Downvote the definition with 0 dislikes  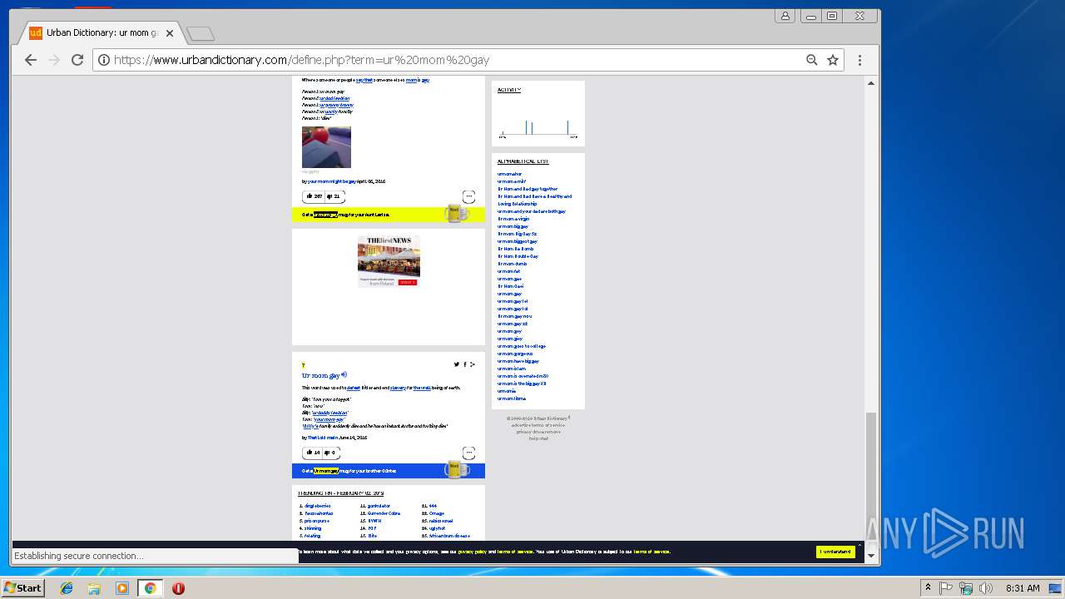pyautogui.click(x=331, y=453)
